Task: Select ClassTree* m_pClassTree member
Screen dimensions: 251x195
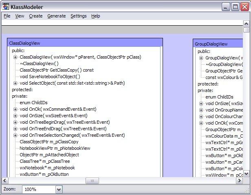Action: click(45, 161)
